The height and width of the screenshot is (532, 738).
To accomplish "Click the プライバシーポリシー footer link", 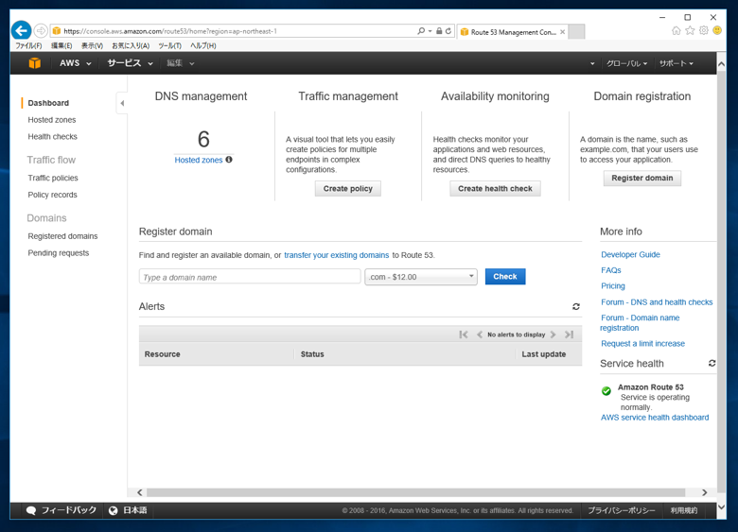I will tap(622, 510).
